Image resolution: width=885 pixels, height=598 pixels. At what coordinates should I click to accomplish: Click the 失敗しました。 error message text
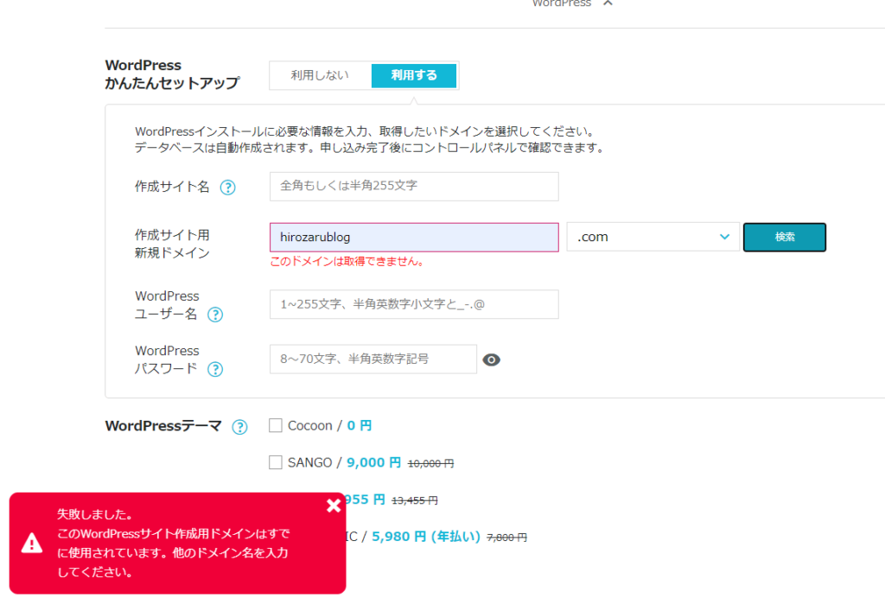point(95,514)
